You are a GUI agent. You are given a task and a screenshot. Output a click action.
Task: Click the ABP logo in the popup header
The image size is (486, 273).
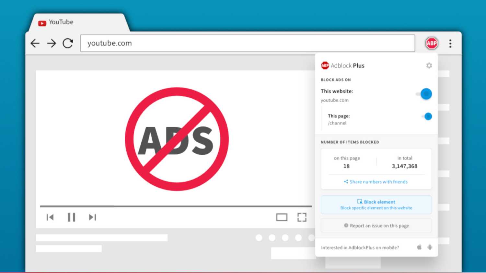[324, 65]
